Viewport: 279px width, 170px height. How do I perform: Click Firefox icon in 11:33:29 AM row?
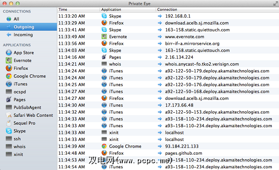[x=104, y=23]
